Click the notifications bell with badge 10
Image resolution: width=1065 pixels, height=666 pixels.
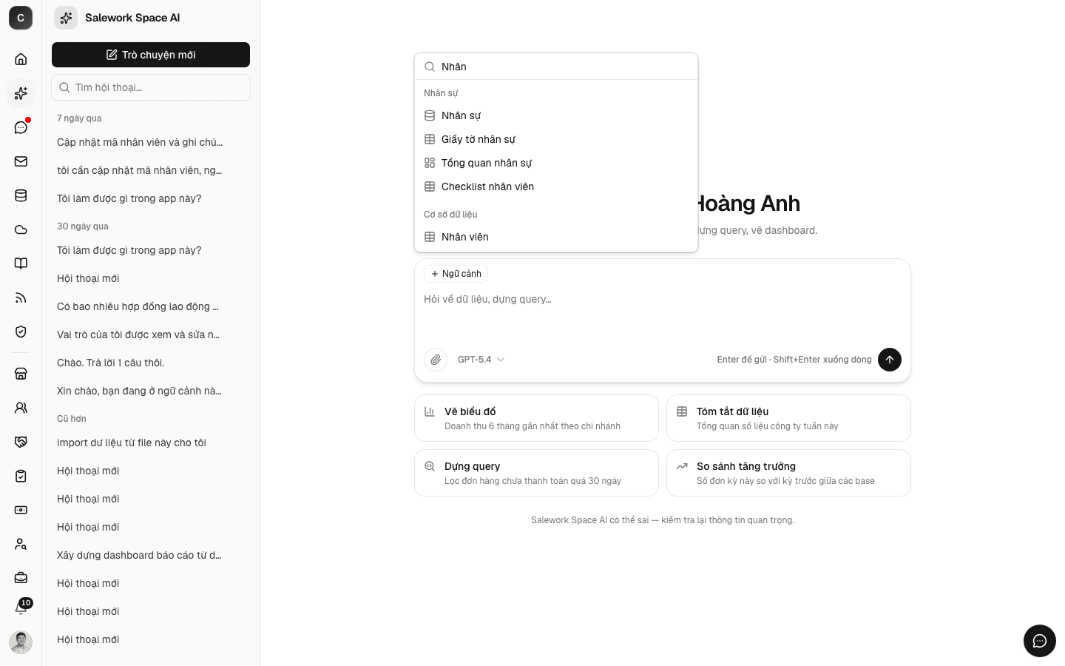click(21, 608)
